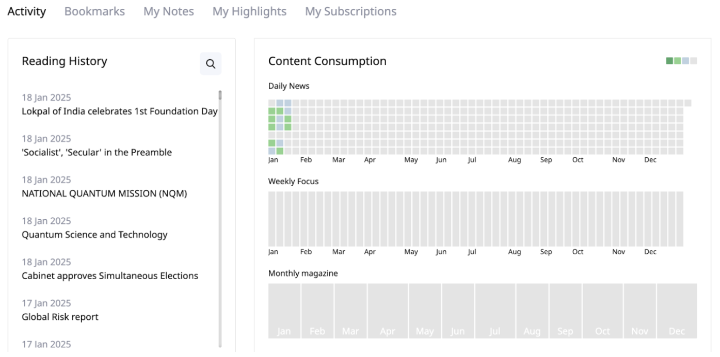
Task: Click the dark green legend swatch
Action: click(x=669, y=61)
